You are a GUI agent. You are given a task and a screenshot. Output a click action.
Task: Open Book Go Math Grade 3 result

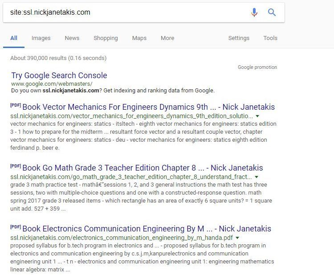tap(143, 167)
